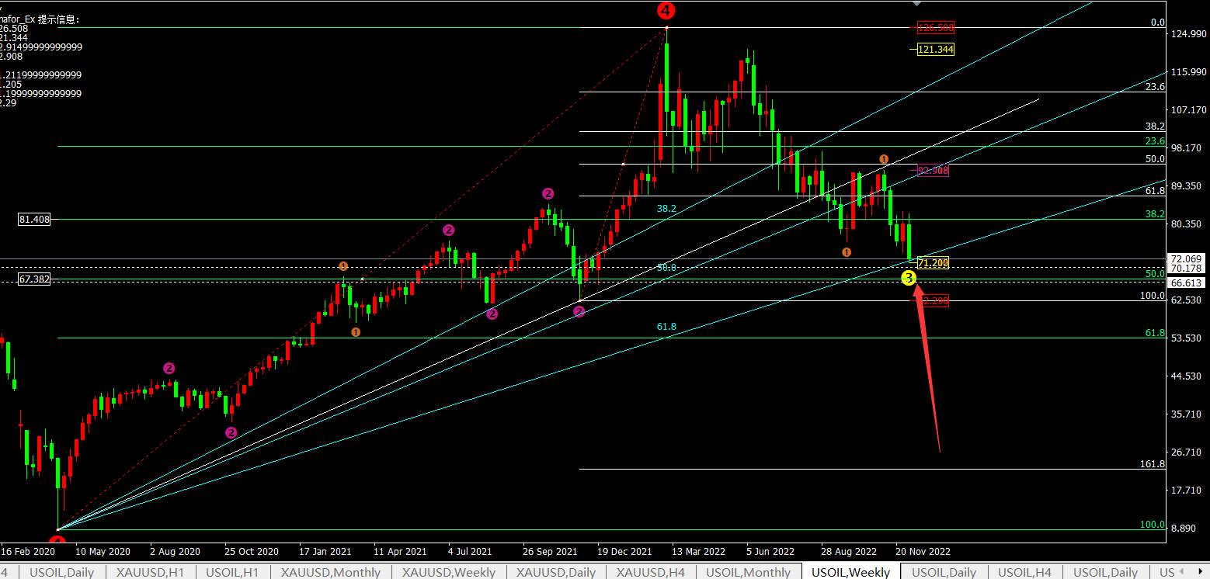Switch to the XAUUSD,Monthly tab

click(x=331, y=572)
